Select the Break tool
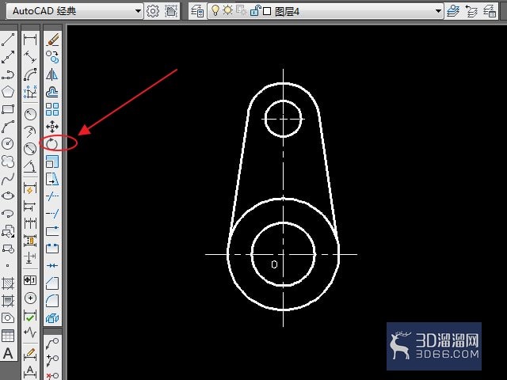 pyautogui.click(x=52, y=248)
